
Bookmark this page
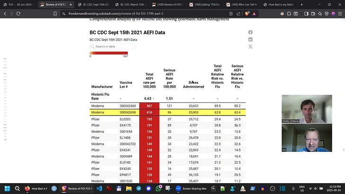pyautogui.click(x=55, y=14)
